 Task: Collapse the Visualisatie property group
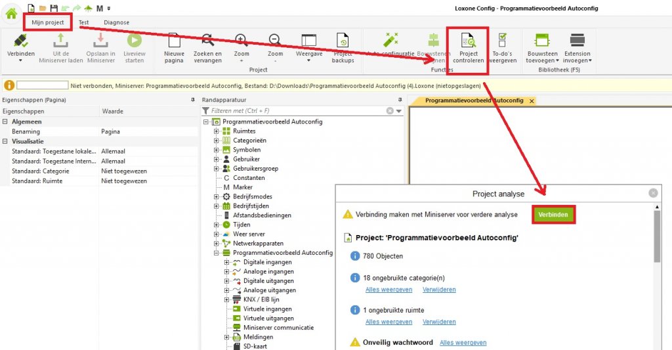[5, 142]
